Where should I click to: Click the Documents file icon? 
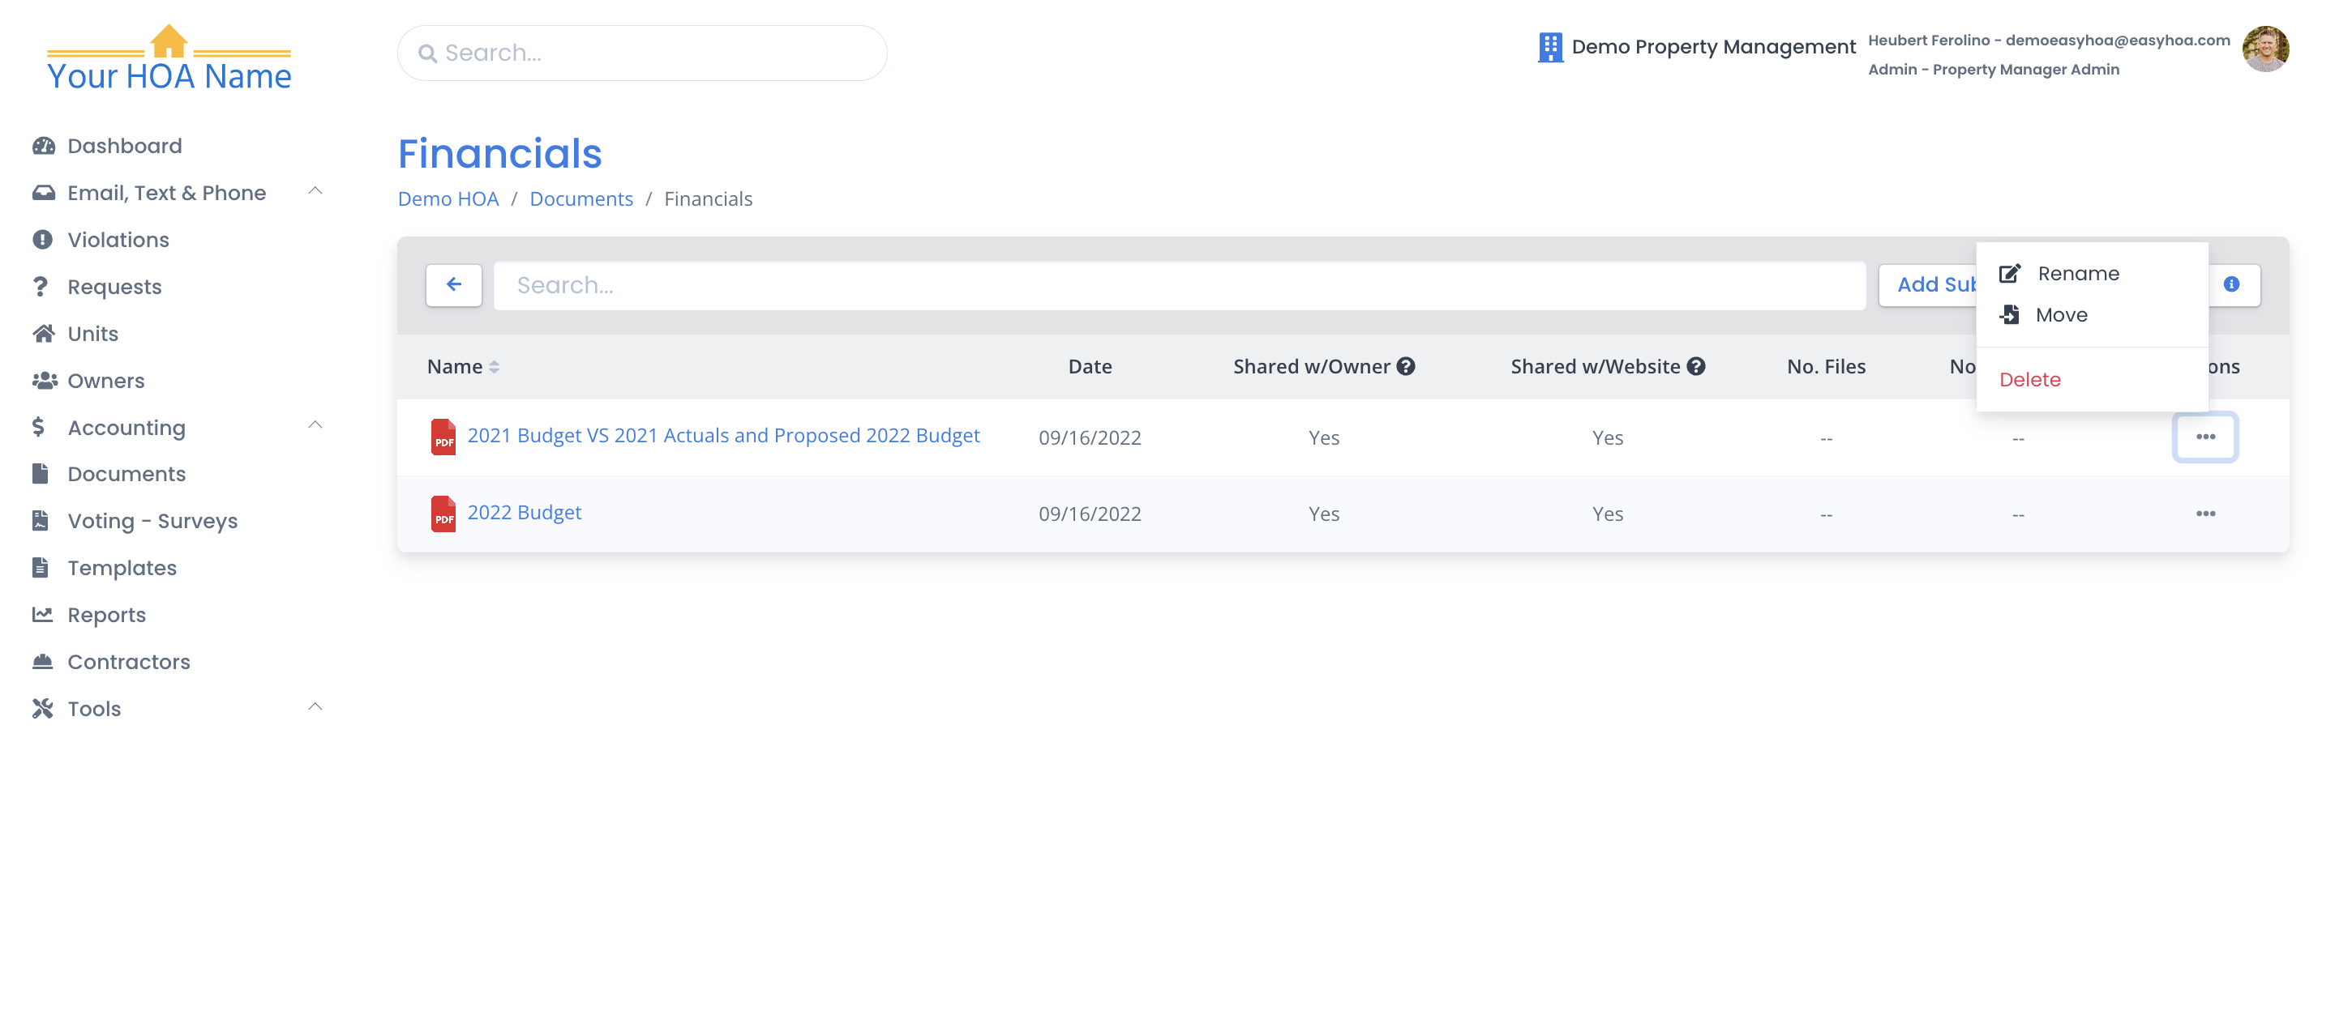[x=40, y=475]
